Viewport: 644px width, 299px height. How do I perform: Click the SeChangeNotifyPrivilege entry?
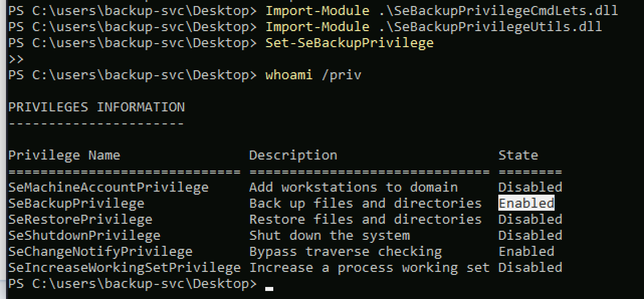100,251
